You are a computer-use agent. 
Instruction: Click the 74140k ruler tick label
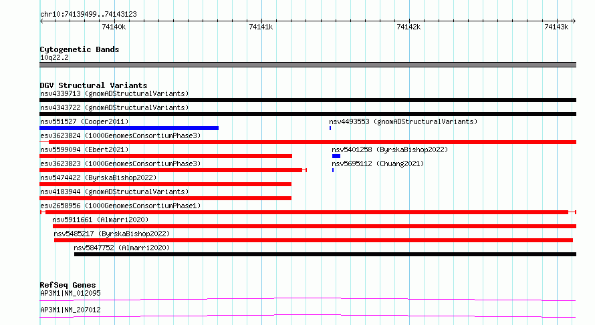[x=114, y=27]
